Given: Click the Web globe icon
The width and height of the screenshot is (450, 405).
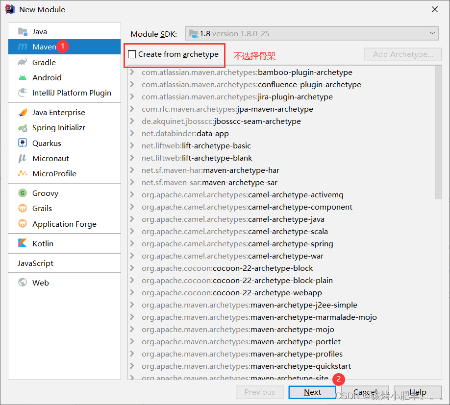Looking at the screenshot, I should point(23,283).
